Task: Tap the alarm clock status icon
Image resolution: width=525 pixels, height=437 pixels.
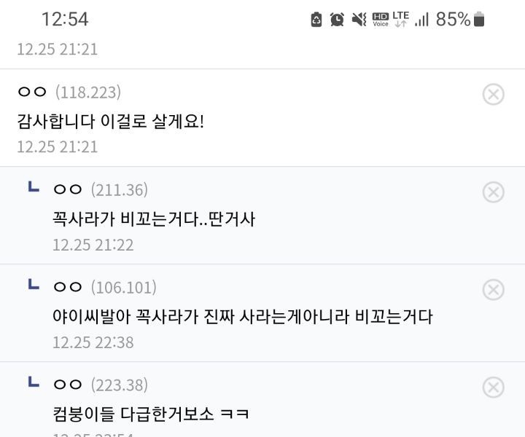Action: 337,20
